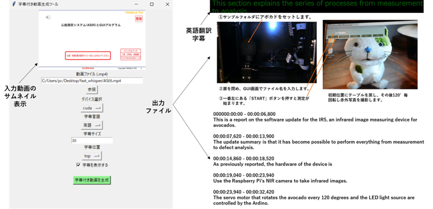The height and width of the screenshot is (209, 433).
Task: Close the 字幕付き動画生成ツール window
Action: 167,4
